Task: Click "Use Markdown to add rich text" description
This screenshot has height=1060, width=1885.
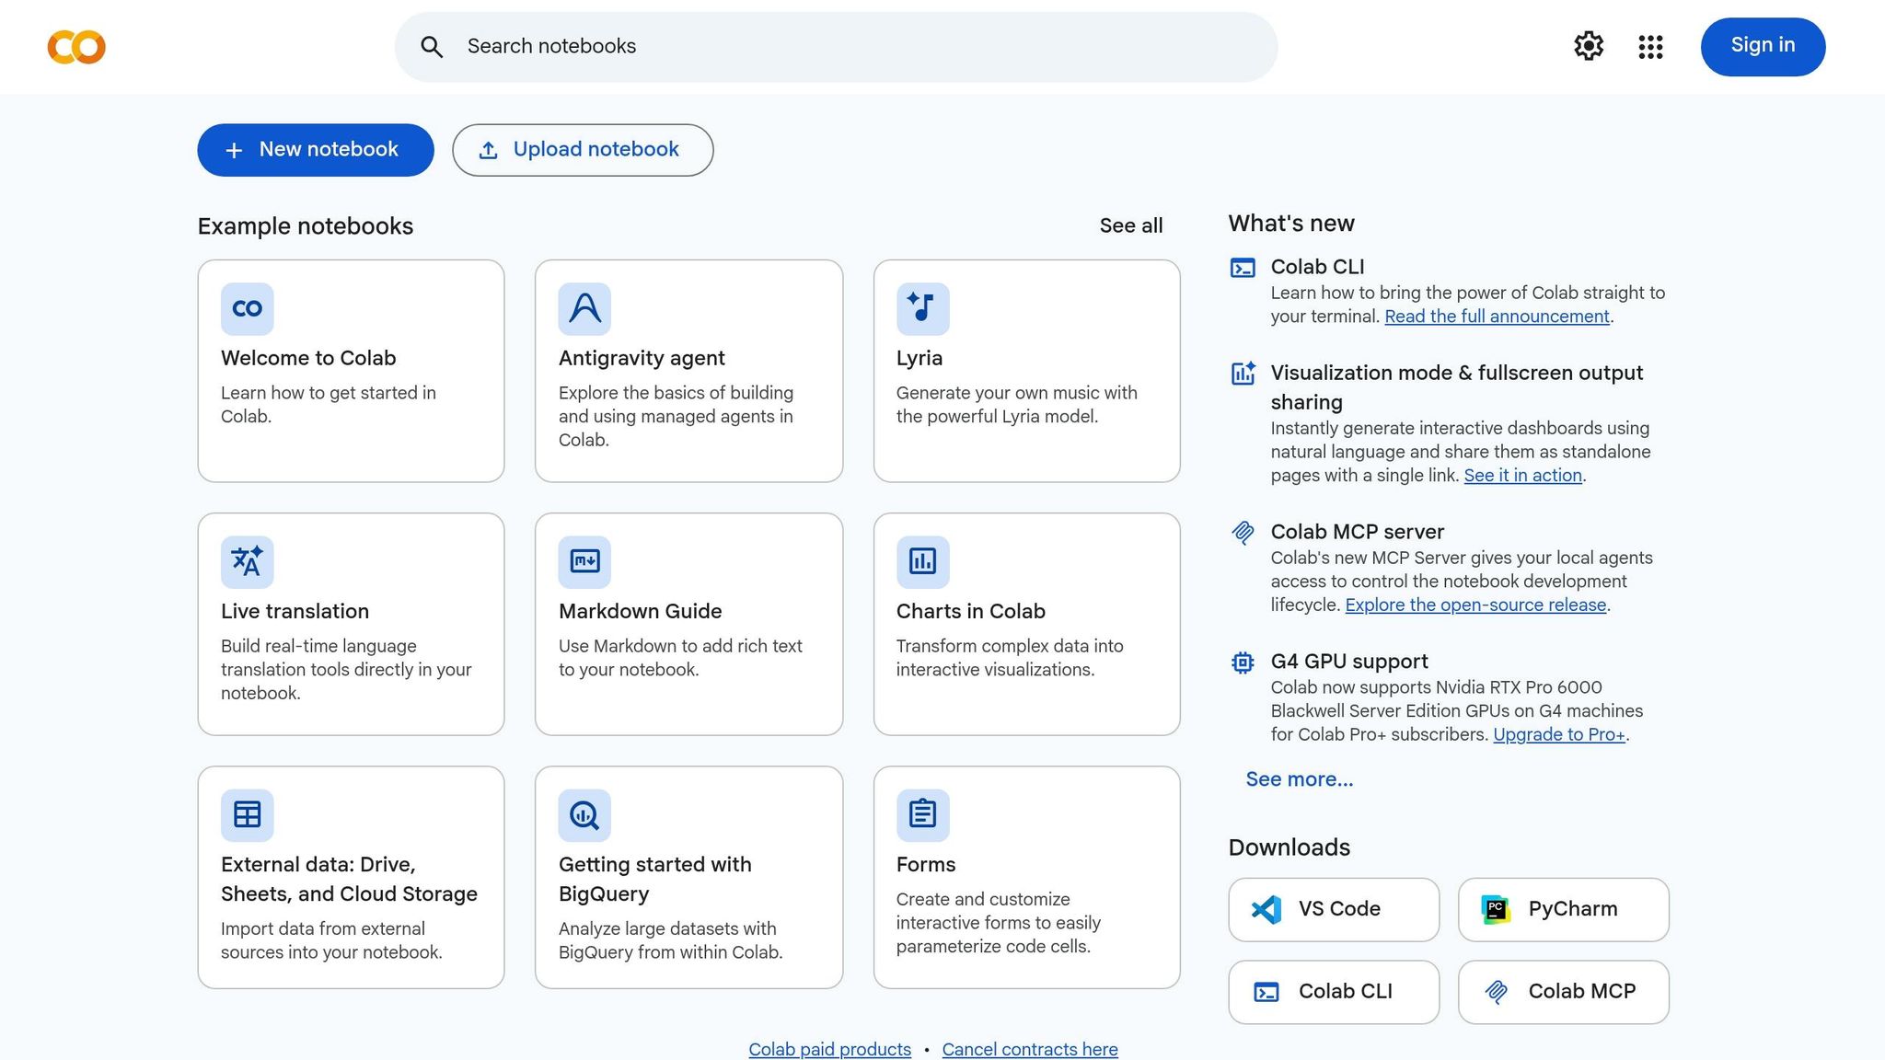Action: pos(680,658)
